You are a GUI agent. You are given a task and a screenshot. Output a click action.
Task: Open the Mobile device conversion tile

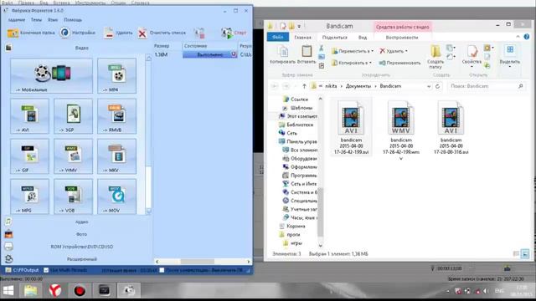pyautogui.click(x=51, y=76)
